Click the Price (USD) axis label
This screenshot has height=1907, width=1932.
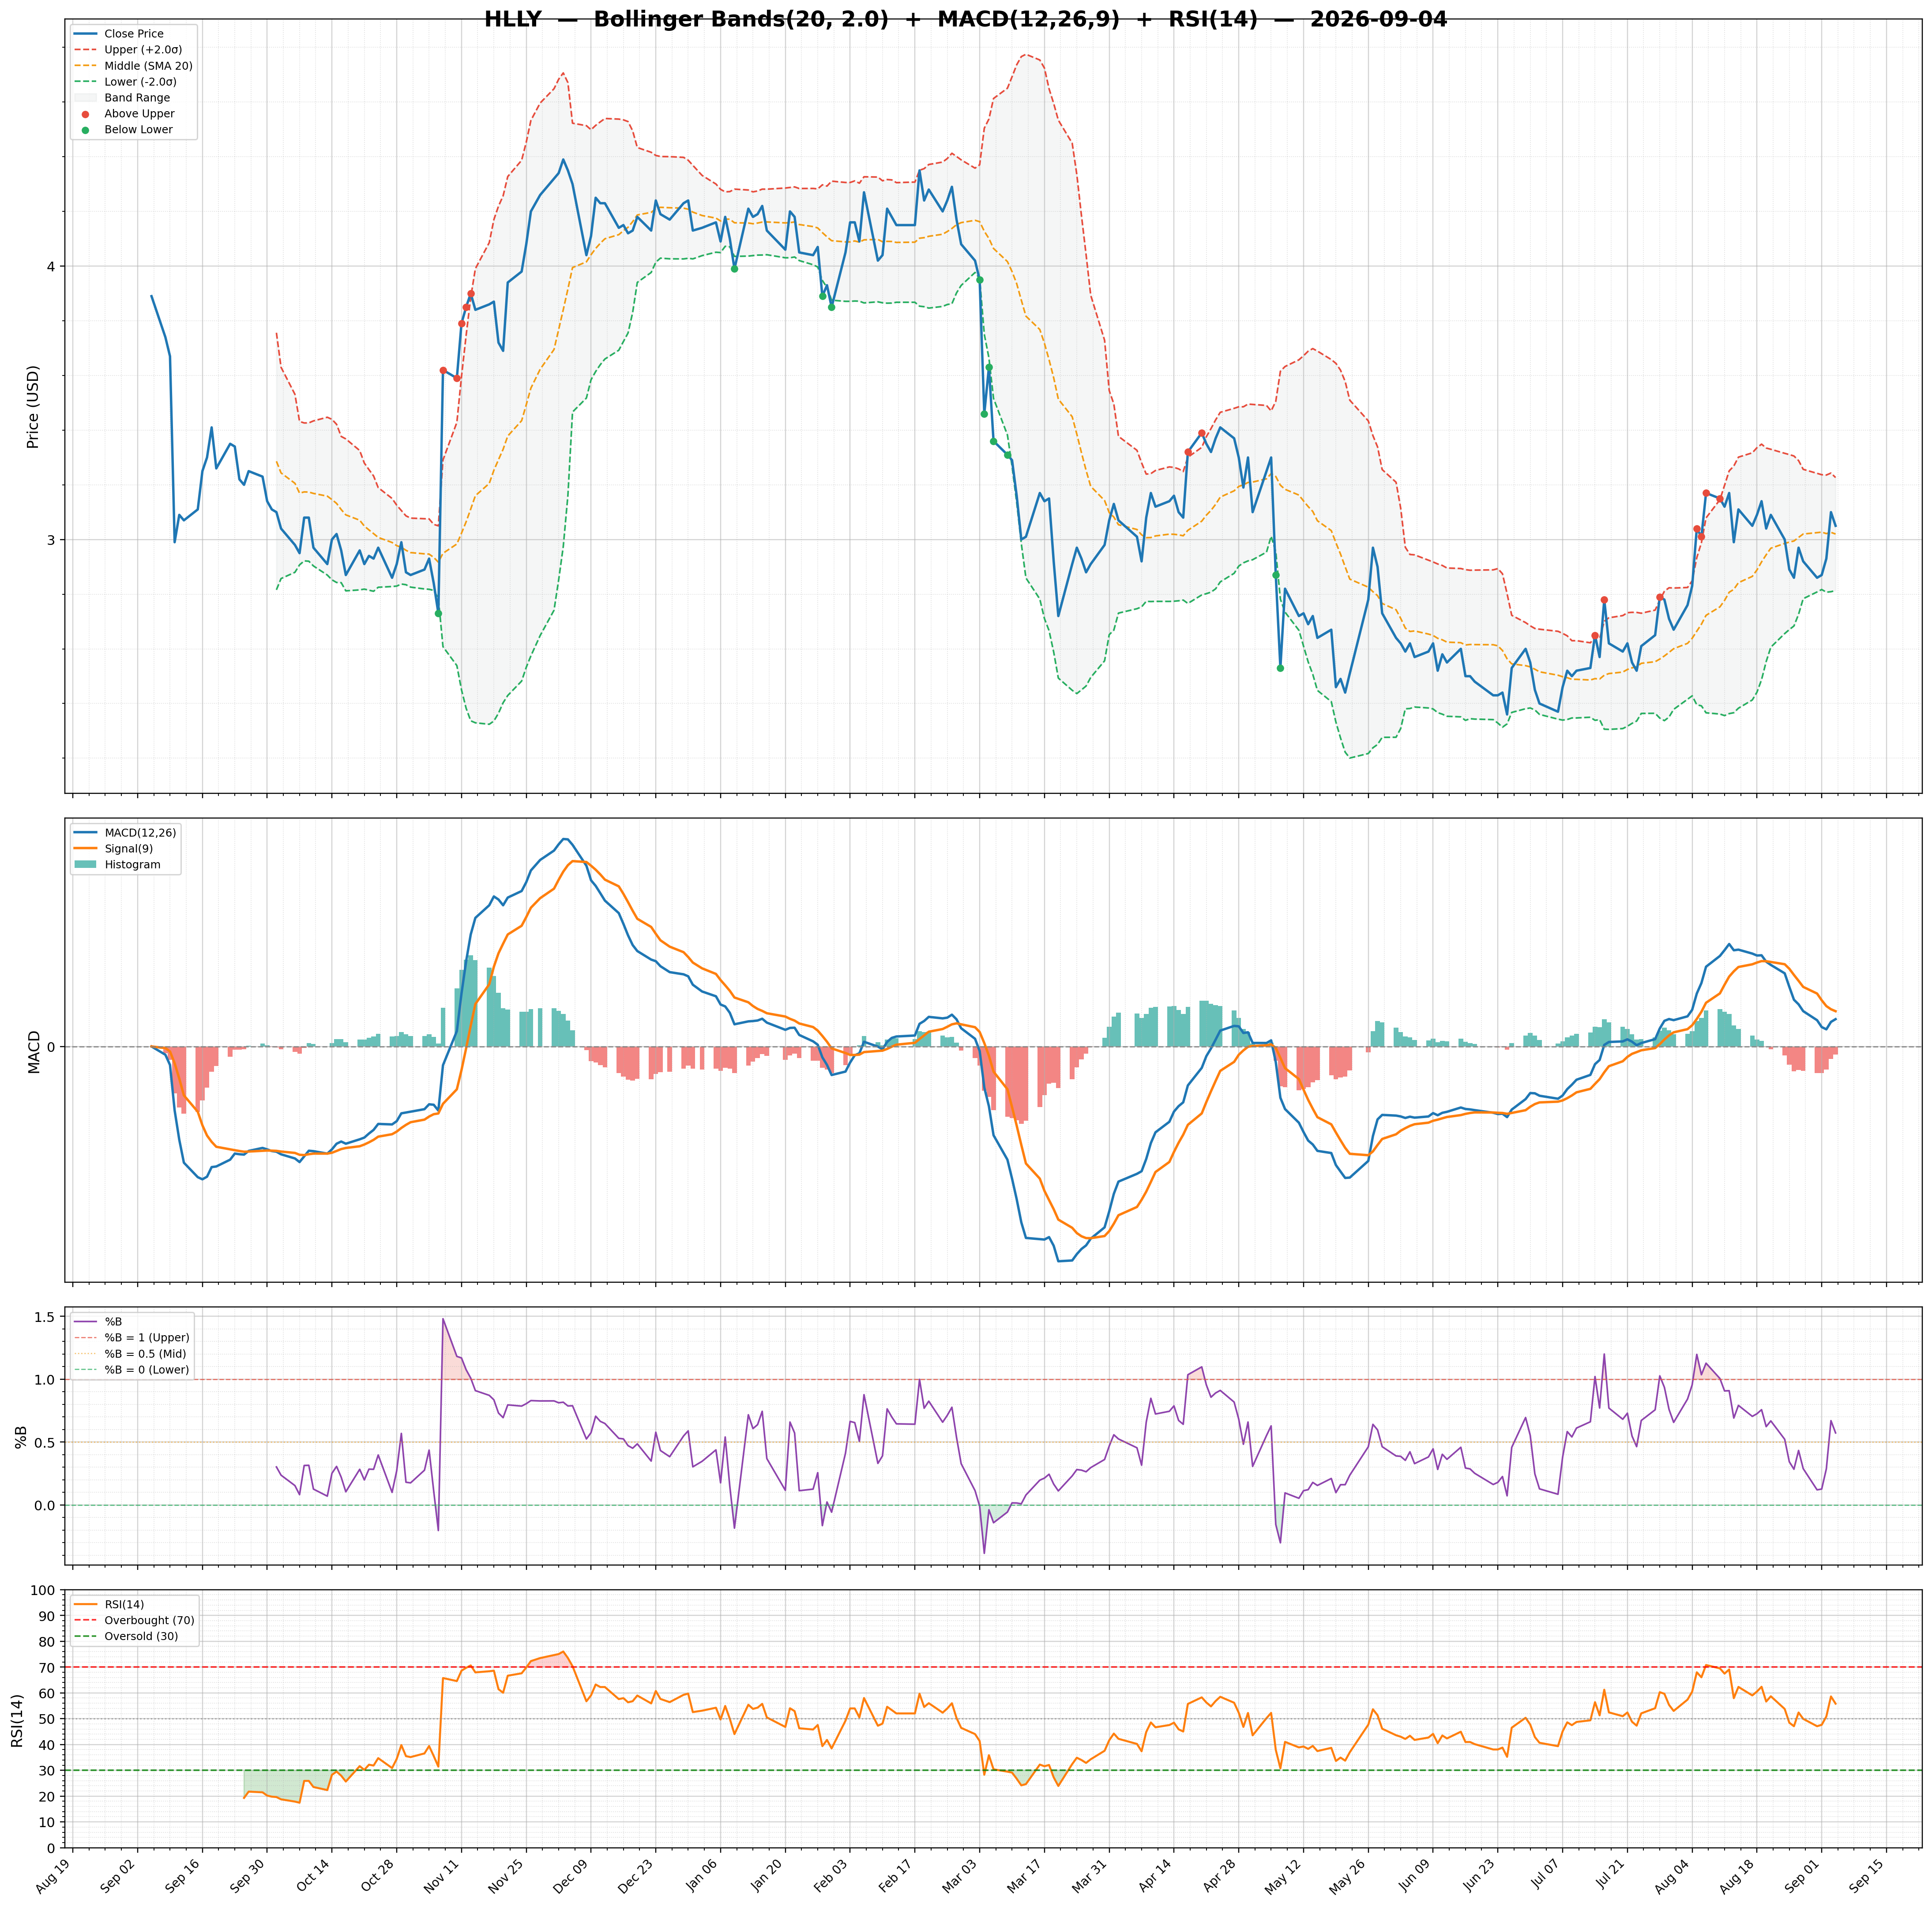[33, 407]
